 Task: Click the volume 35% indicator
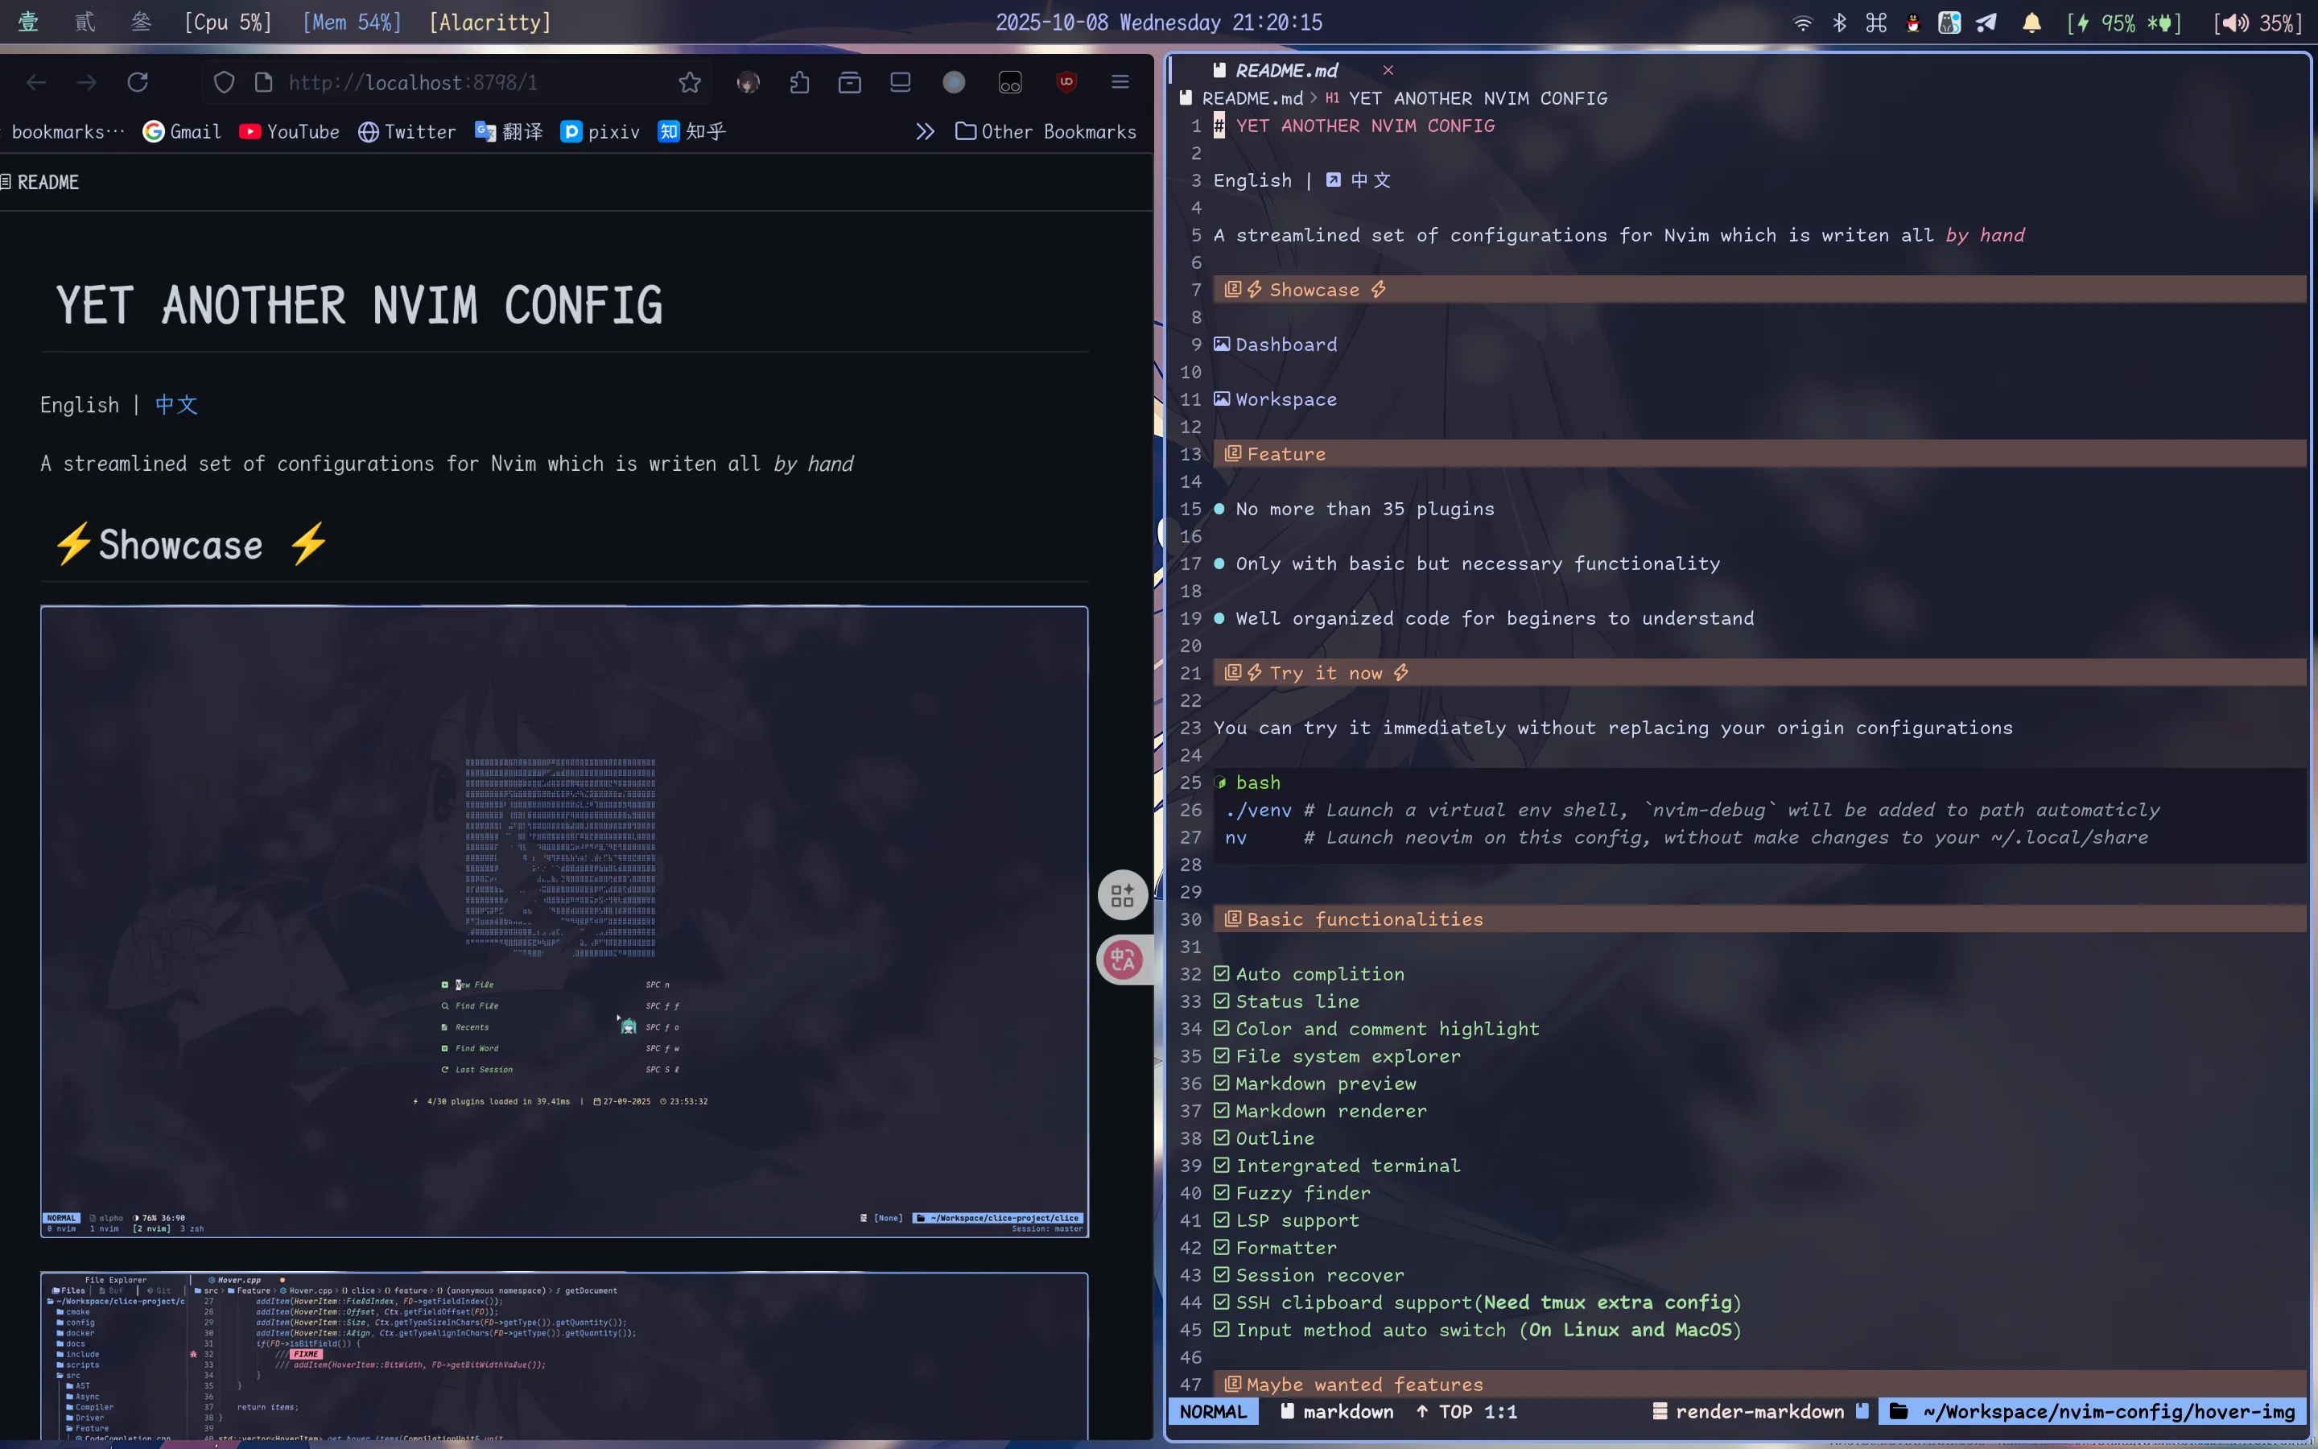[2258, 22]
